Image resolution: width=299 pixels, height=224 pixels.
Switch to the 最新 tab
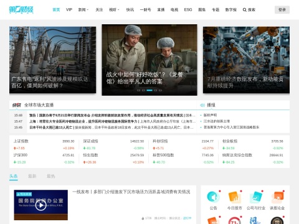click(32, 176)
